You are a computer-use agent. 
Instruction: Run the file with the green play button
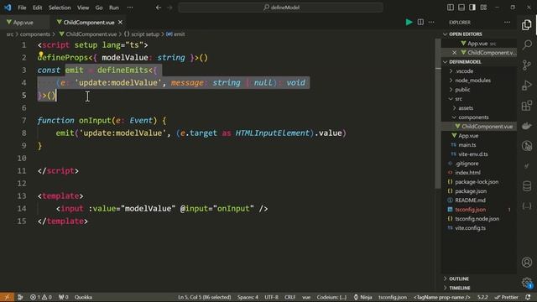409,23
